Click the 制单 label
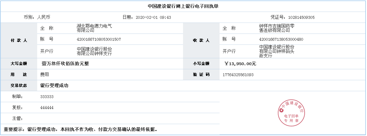367x136 pixels. (x=17, y=97)
